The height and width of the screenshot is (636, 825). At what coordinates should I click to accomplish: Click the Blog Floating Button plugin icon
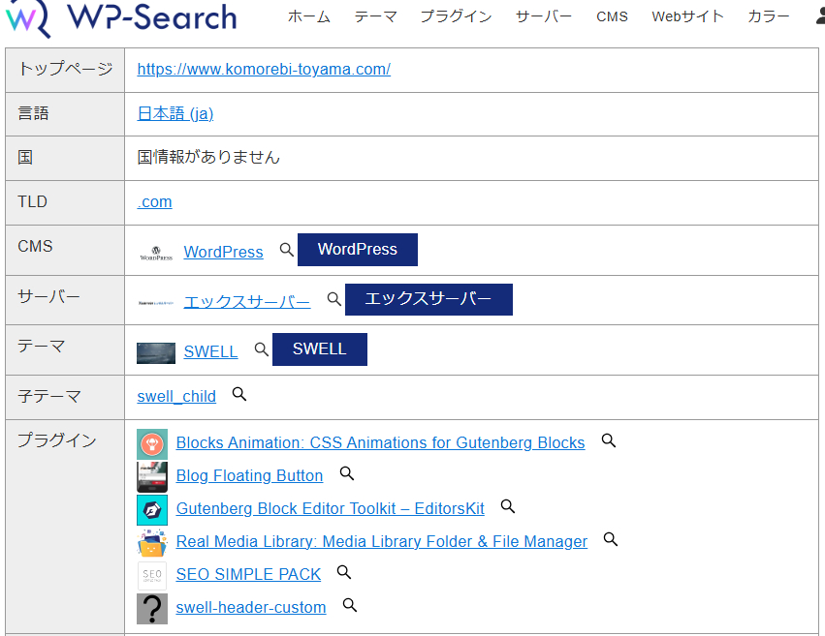pos(152,477)
